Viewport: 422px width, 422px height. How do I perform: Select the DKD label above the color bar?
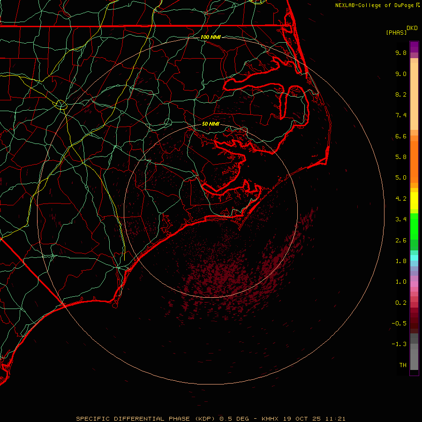click(412, 28)
